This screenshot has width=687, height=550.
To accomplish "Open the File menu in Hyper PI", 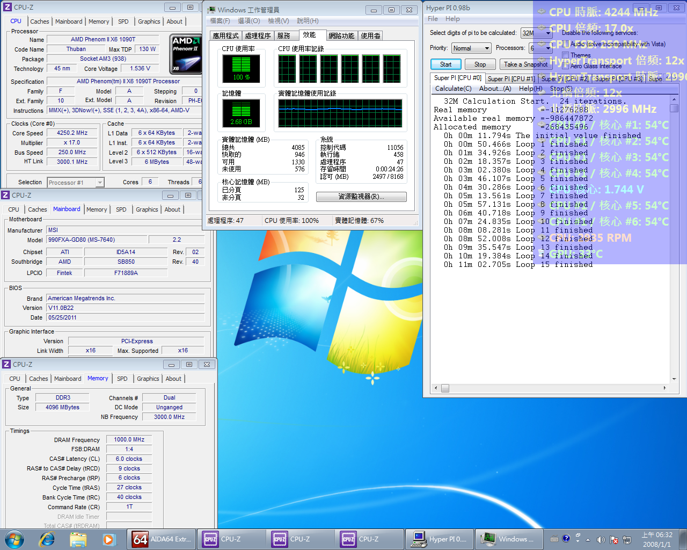I will point(433,19).
